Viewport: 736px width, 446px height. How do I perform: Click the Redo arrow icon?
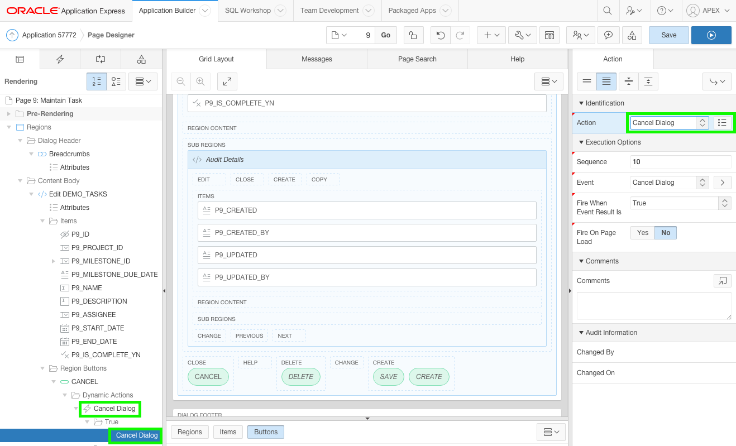tap(460, 35)
